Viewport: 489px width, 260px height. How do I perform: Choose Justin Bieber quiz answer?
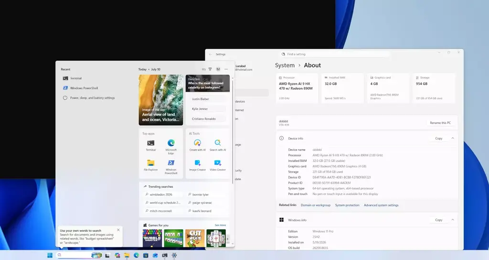(x=207, y=99)
